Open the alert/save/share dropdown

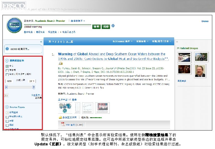click(x=162, y=41)
